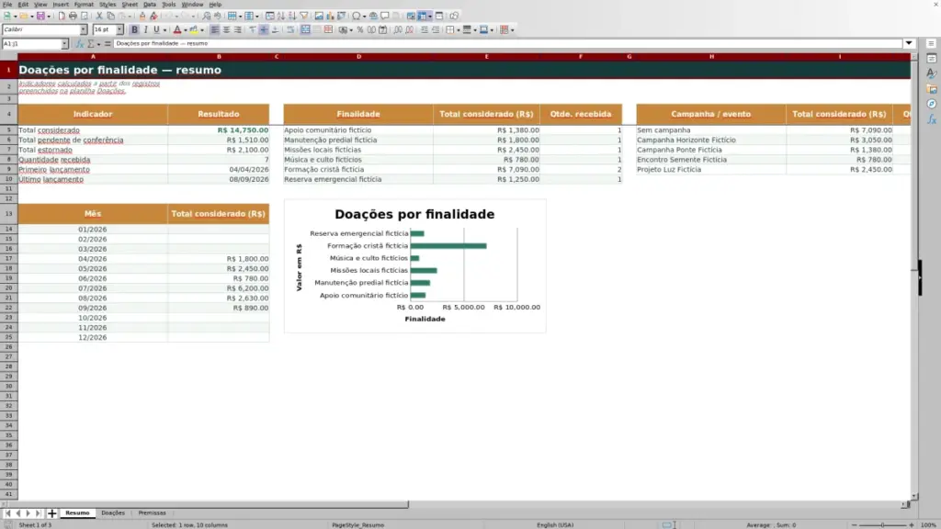Toggle Align Left
The height and width of the screenshot is (529, 941).
click(214, 29)
